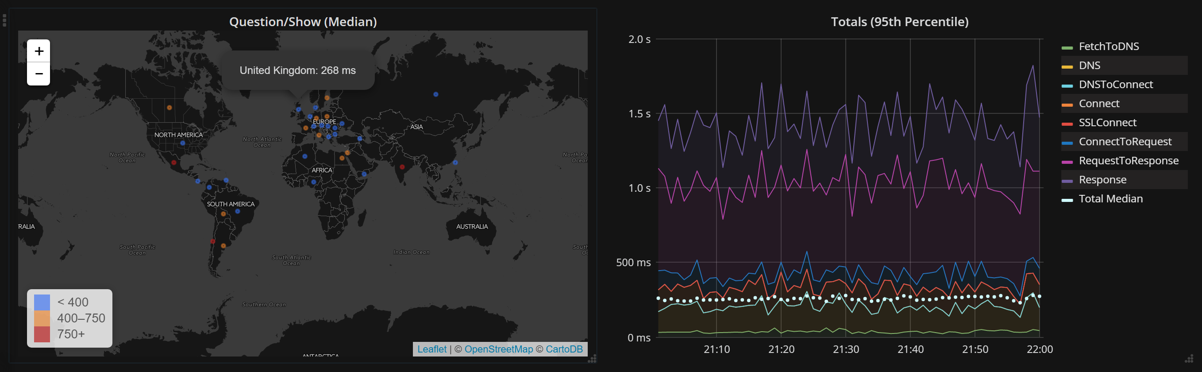
Task: Toggle the DNS series in legend
Action: click(x=1090, y=66)
